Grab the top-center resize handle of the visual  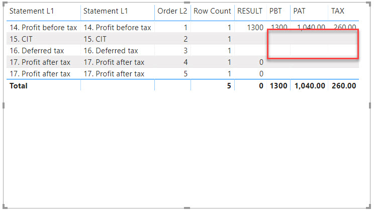coord(187,3)
